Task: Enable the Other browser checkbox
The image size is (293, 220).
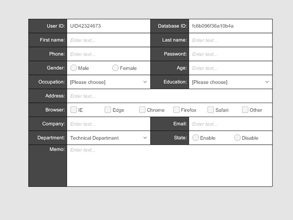Action: [x=245, y=110]
